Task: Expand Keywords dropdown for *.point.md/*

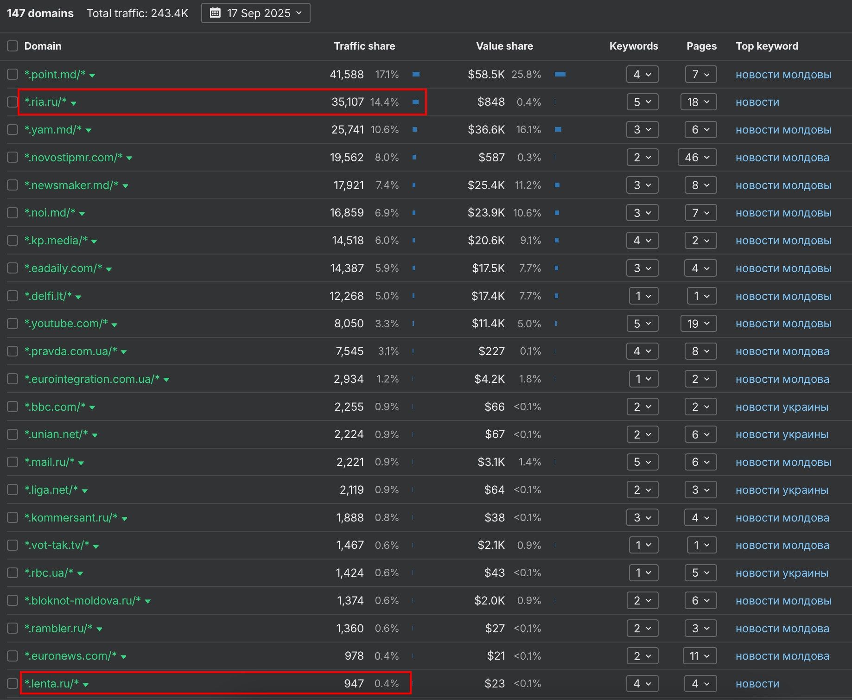Action: (x=642, y=74)
